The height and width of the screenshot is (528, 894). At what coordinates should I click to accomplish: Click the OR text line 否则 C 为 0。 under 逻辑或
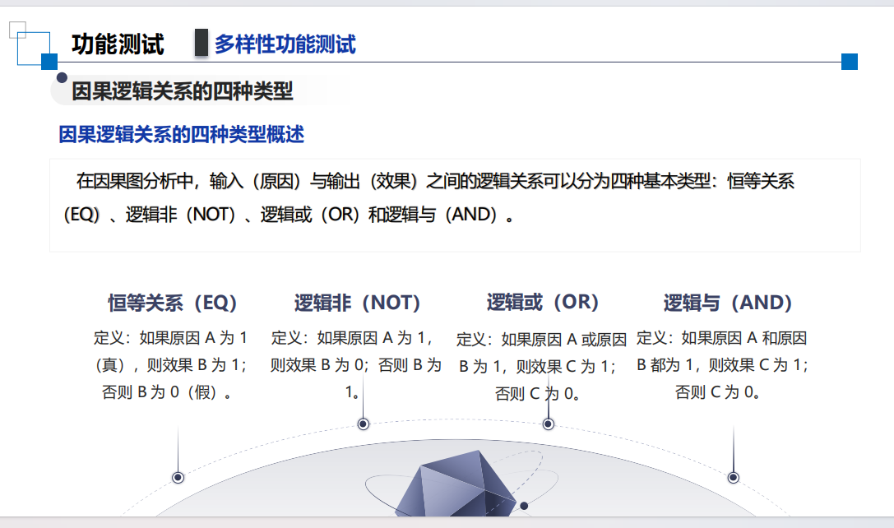coord(537,394)
